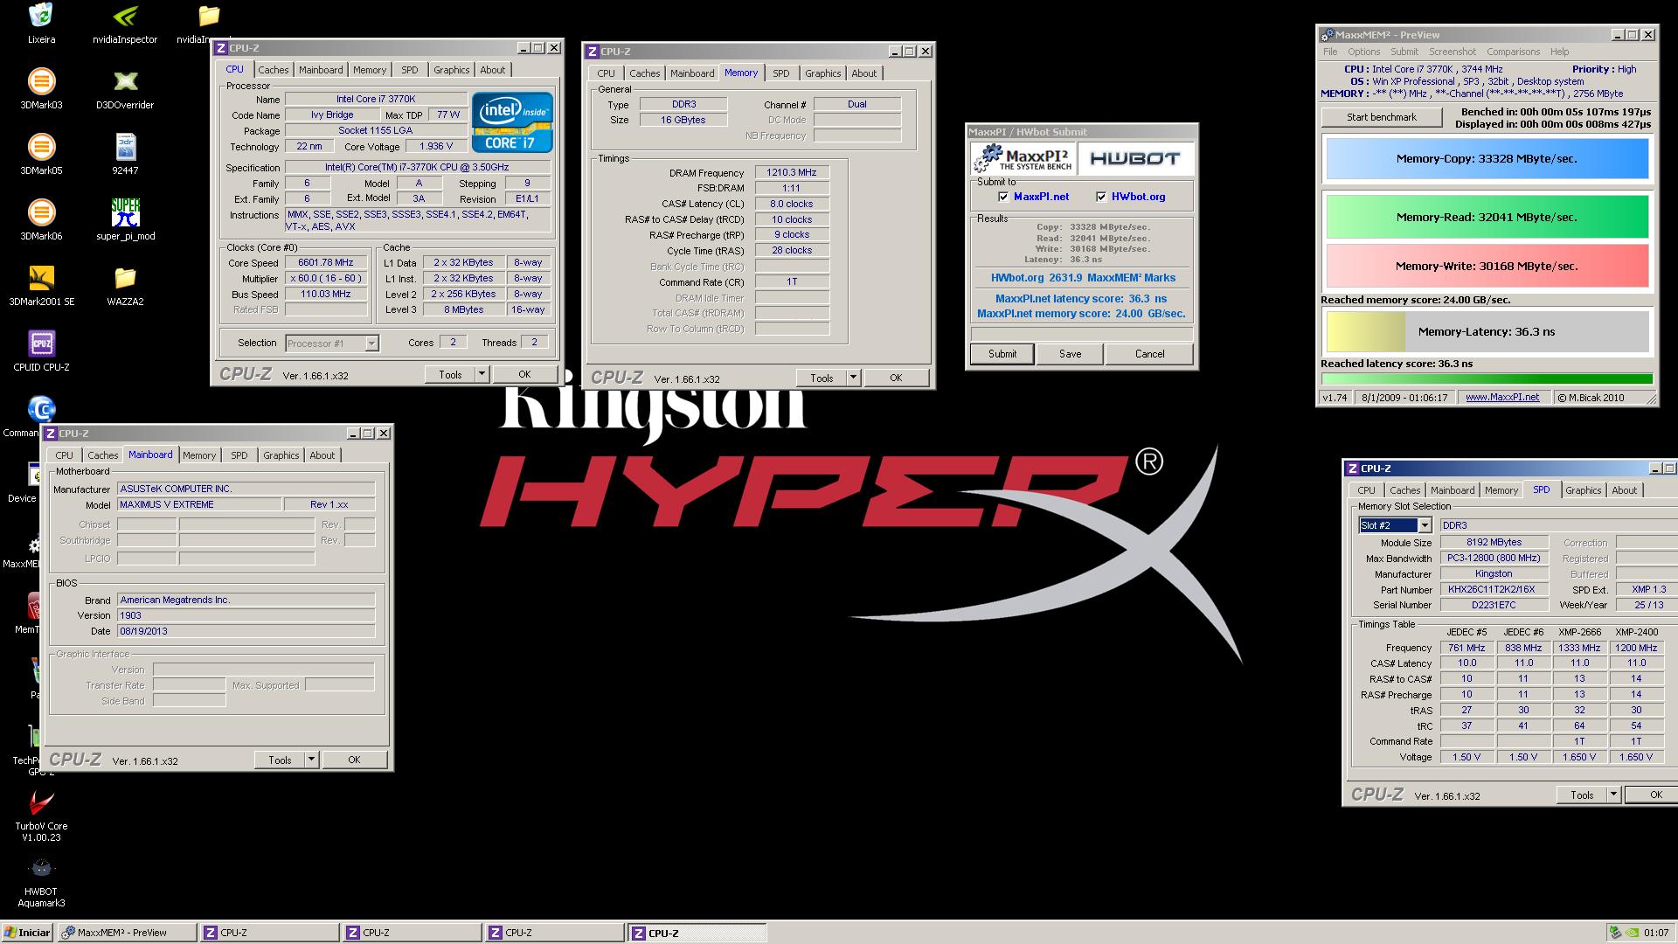Enable the MaxxPI.net submit checkbox
This screenshot has height=944, width=1678.
1003,197
